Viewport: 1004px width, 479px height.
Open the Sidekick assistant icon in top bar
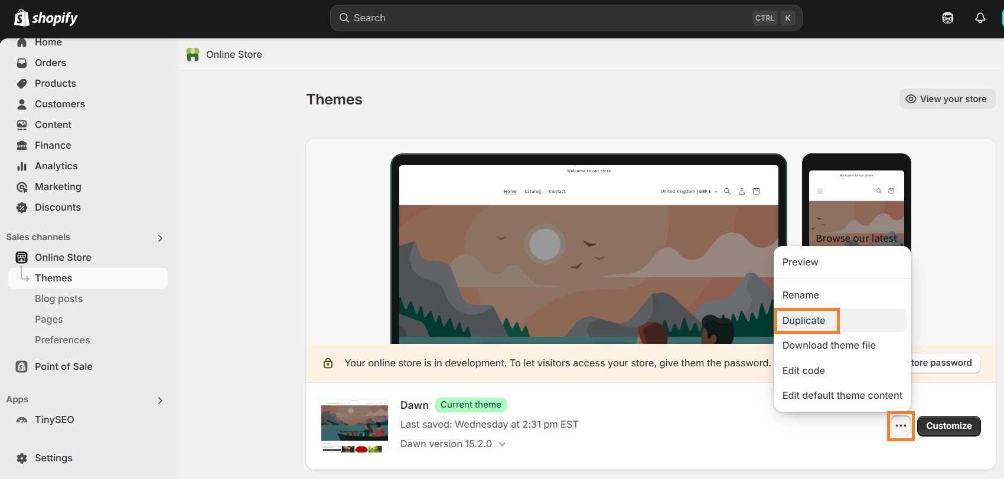[x=948, y=18]
